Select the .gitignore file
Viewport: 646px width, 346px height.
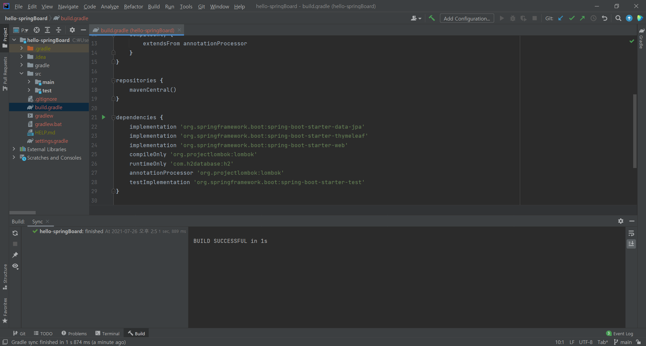pyautogui.click(x=46, y=99)
